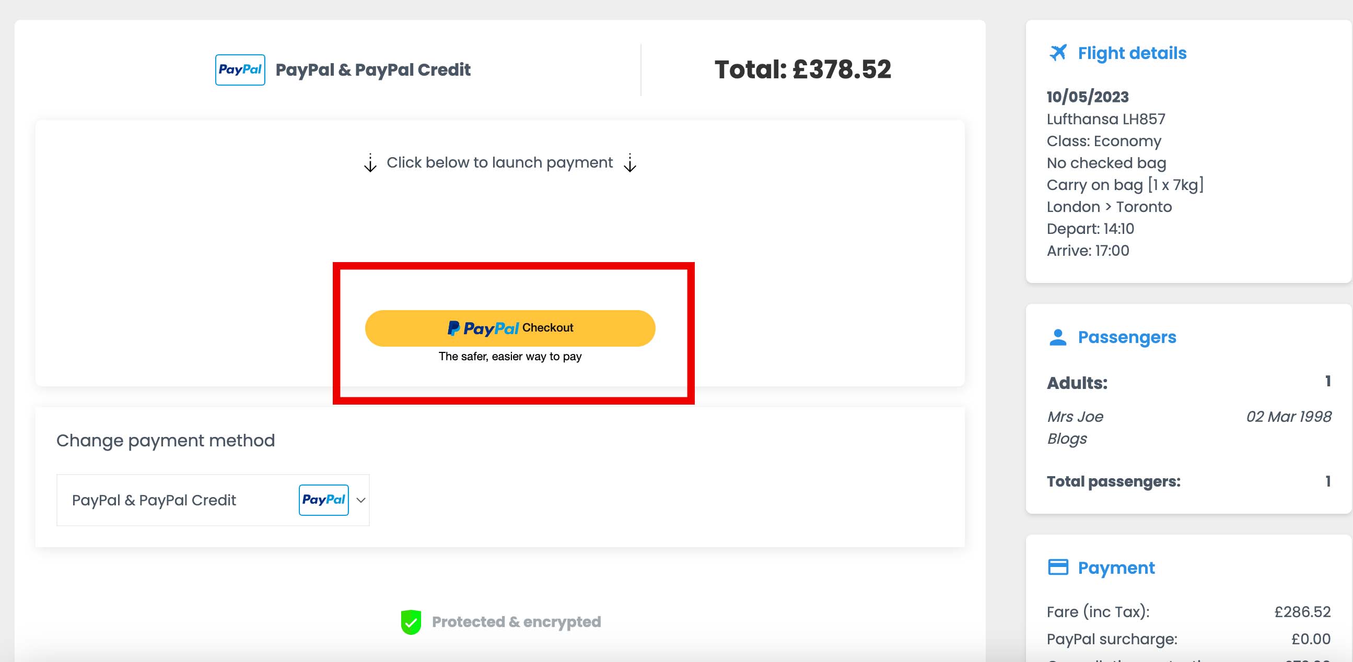Viewport: 1353px width, 662px height.
Task: Click the airplane icon by Flight details
Action: coord(1058,53)
